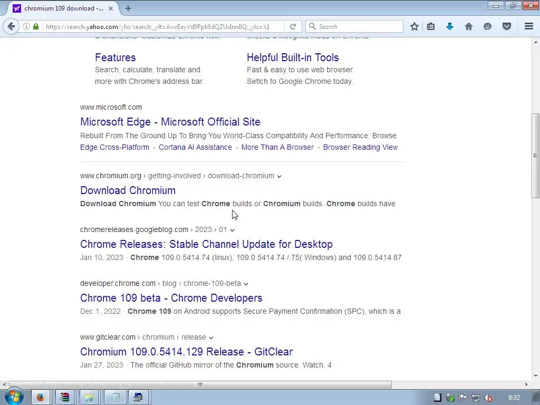Open the Features ad link
Image resolution: width=540 pixels, height=405 pixels.
click(115, 57)
